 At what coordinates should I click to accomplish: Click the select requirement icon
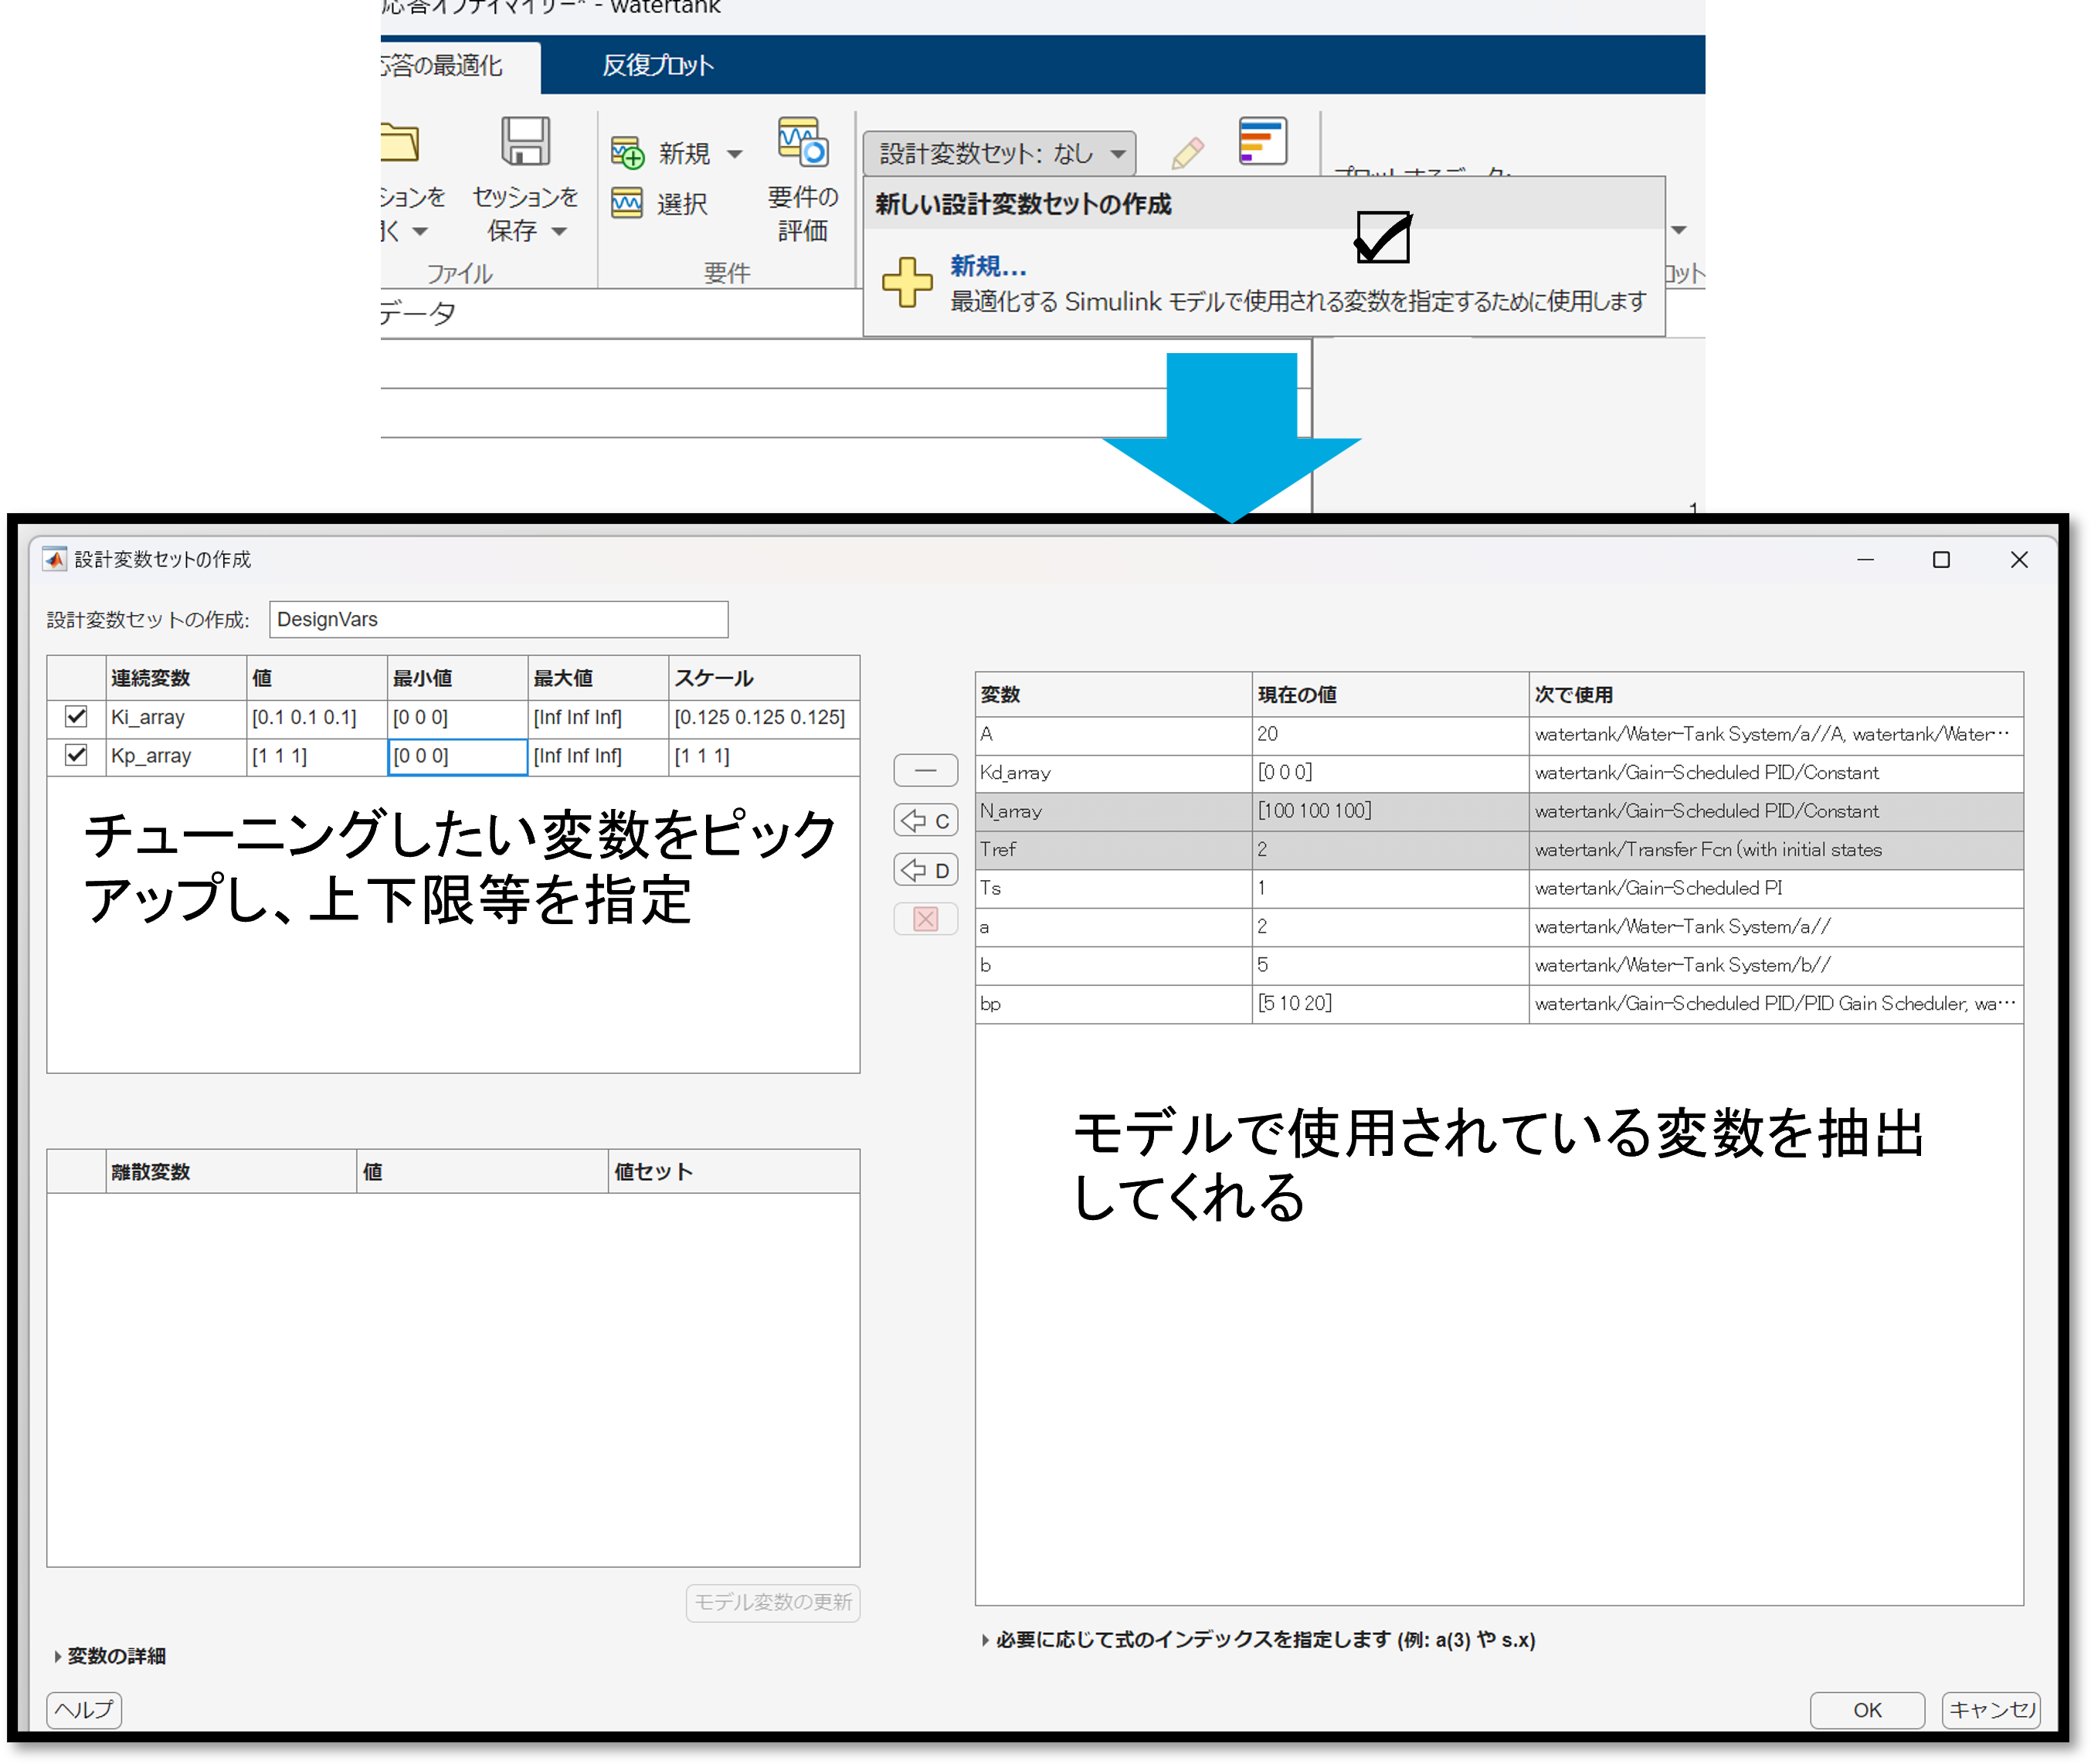[x=626, y=204]
